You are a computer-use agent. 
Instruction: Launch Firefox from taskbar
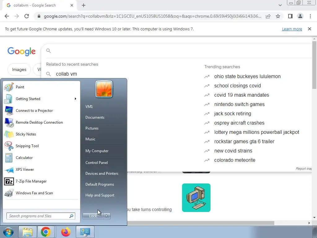[x=66, y=232]
